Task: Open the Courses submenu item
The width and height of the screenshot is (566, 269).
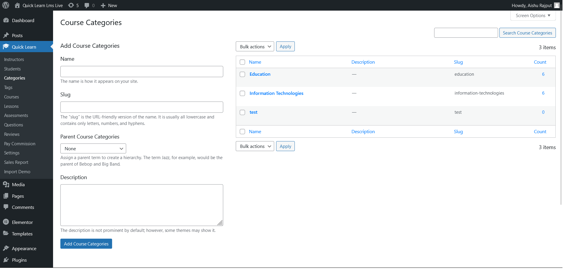Action: [x=11, y=97]
